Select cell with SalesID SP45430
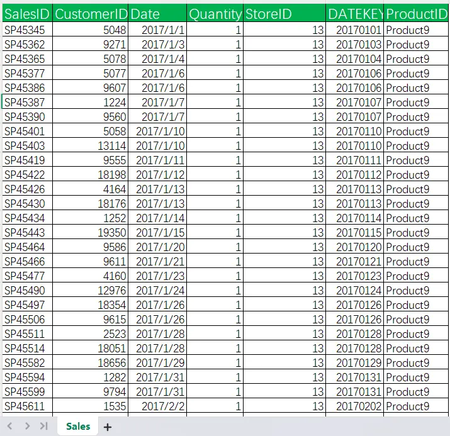Screen dimensions: 450x436 (27, 203)
